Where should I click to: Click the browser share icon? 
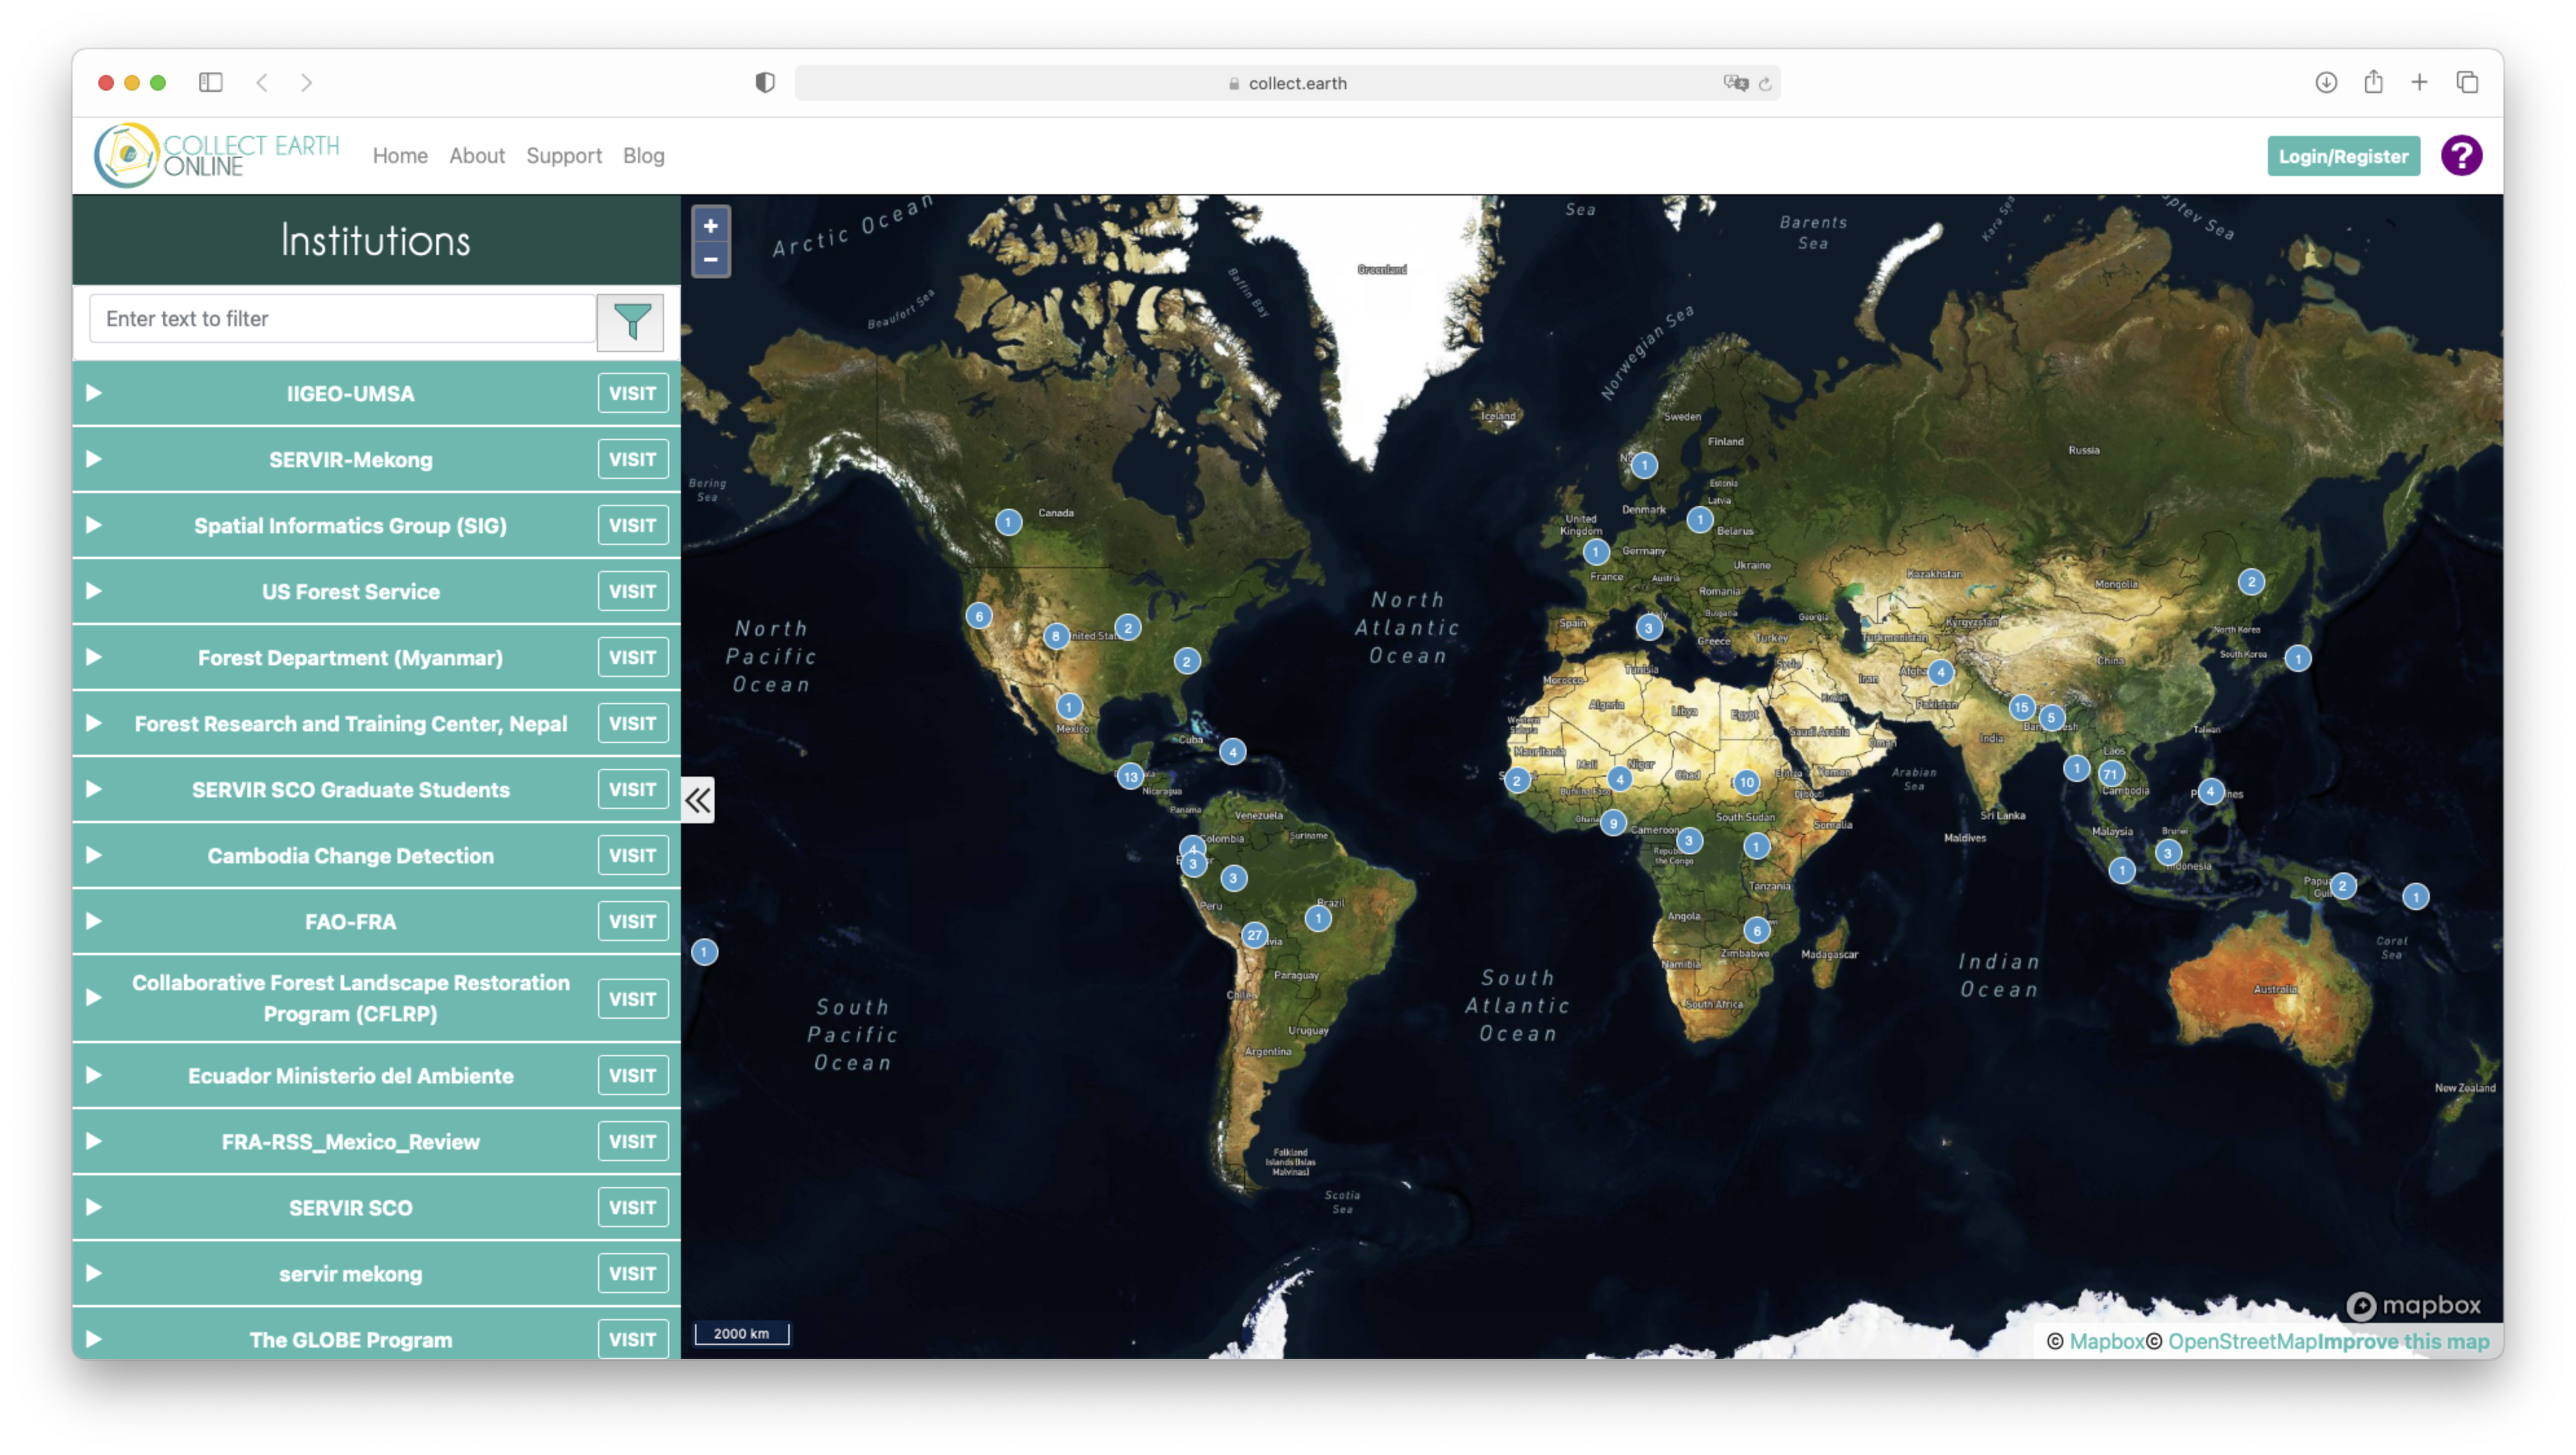[x=2373, y=83]
